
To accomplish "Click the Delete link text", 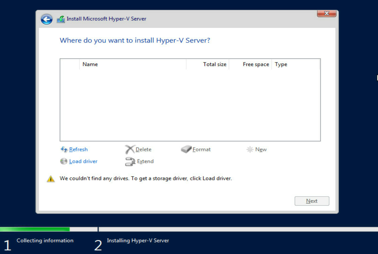I will (143, 149).
